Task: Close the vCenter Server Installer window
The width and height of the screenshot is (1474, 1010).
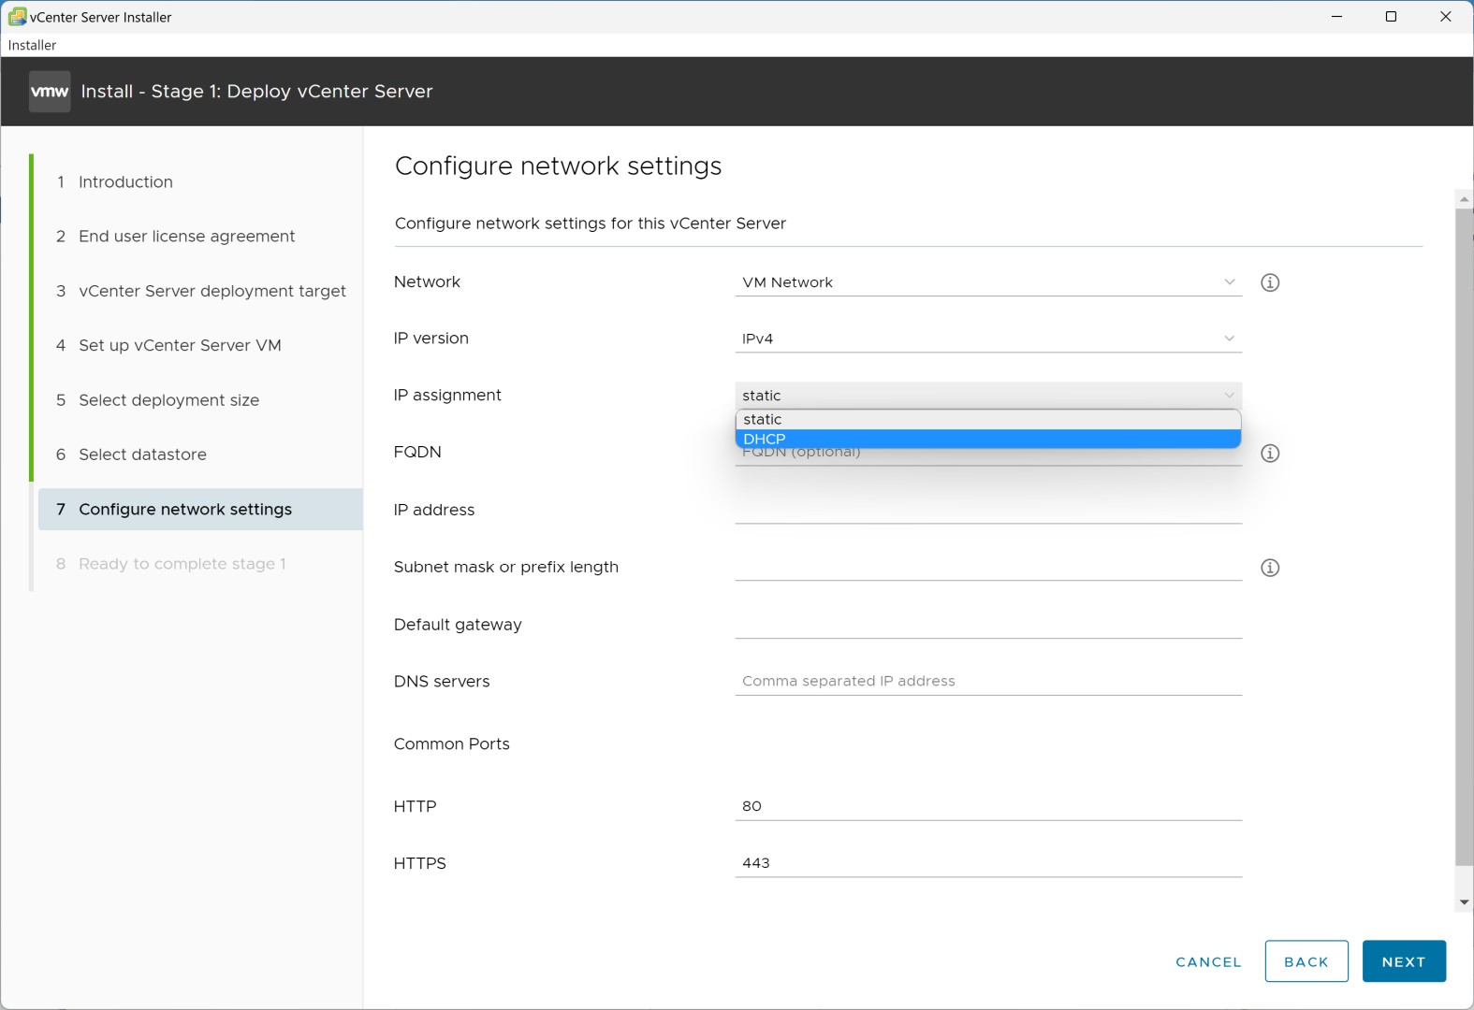Action: click(x=1446, y=17)
